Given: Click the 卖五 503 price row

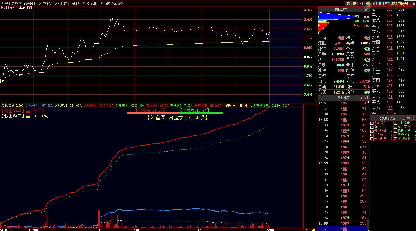Looking at the screenshot, I should [388, 37].
